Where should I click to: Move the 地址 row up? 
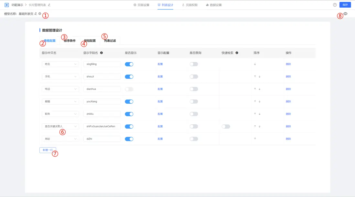[255, 139]
